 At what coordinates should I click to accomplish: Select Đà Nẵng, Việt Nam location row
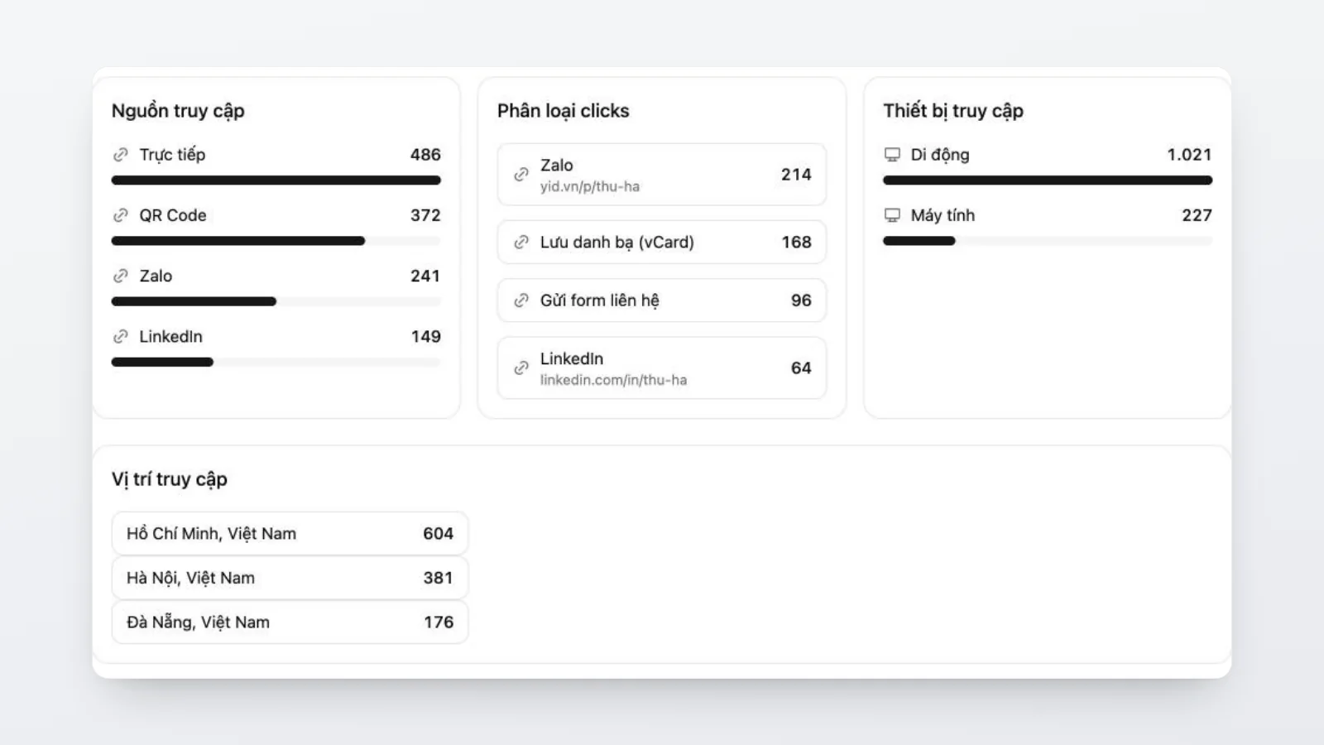coord(290,622)
